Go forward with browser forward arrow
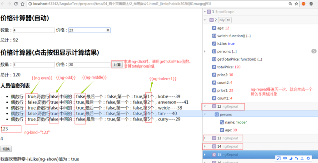The height and width of the screenshot is (163, 318). click(9, 4)
